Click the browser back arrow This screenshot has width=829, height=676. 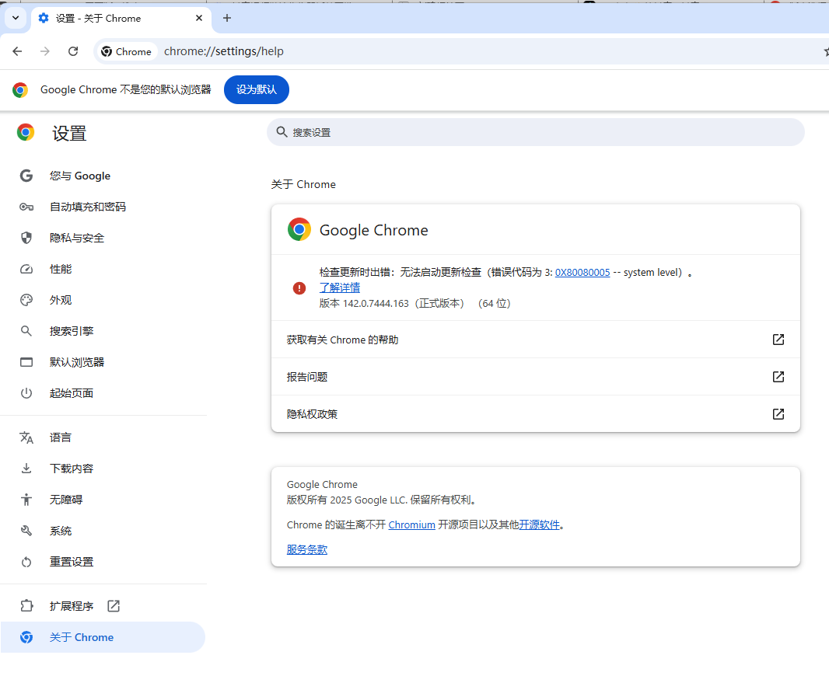point(17,51)
